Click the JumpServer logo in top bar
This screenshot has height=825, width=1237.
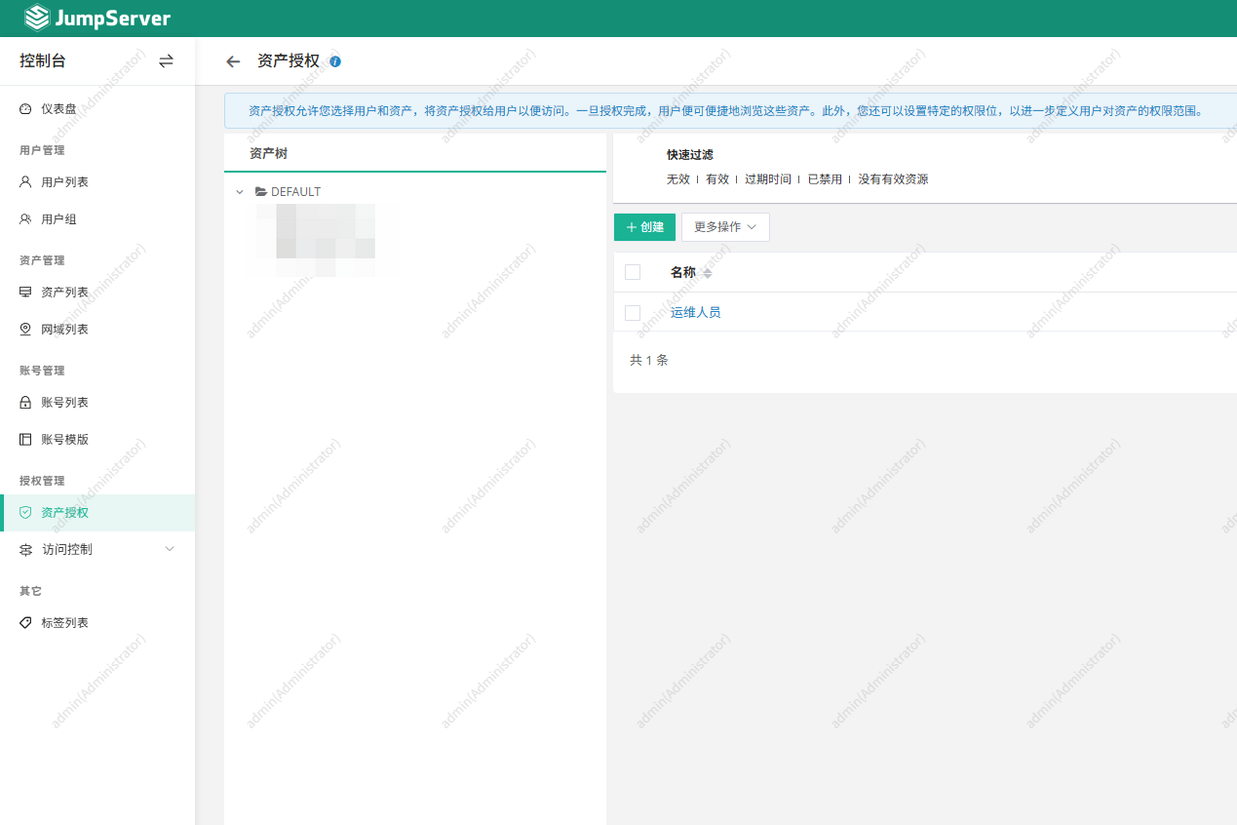[x=96, y=18]
